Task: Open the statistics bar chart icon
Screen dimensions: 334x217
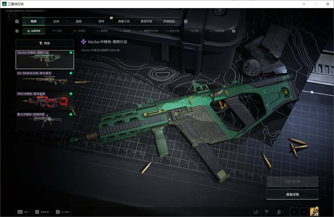Action: (x=256, y=212)
